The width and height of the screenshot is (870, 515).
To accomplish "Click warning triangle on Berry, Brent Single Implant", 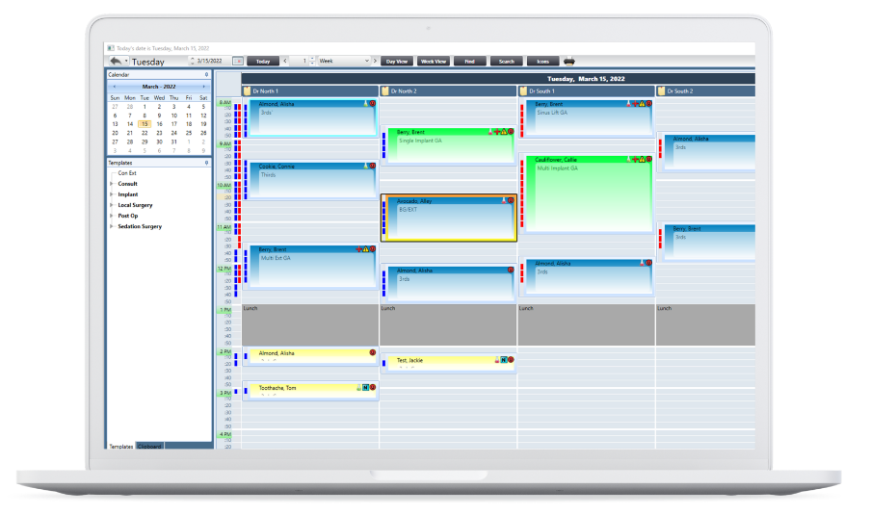I will [503, 132].
